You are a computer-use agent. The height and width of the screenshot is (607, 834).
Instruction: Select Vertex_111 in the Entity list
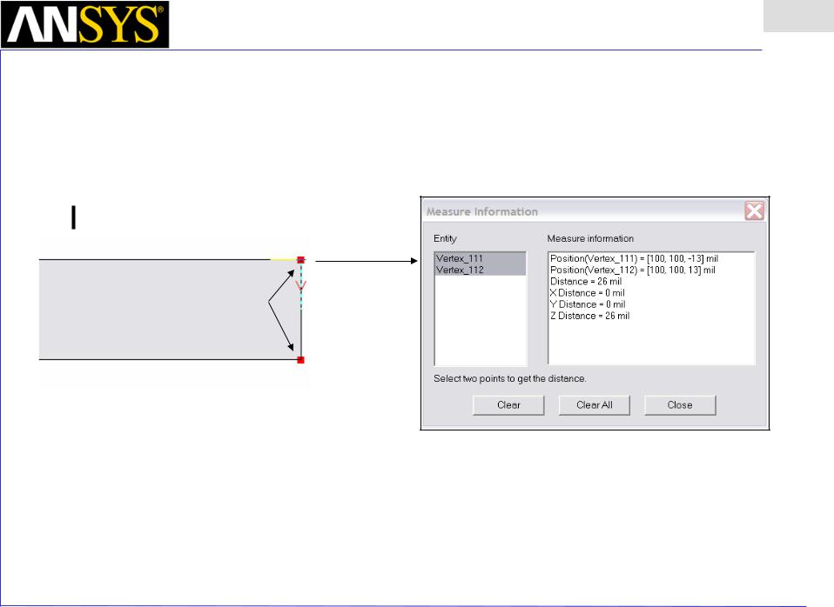point(481,258)
